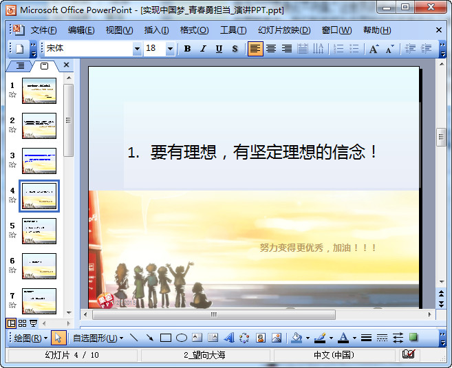
Task: Expand formatting toolbar options chevron
Action: pyautogui.click(x=442, y=49)
